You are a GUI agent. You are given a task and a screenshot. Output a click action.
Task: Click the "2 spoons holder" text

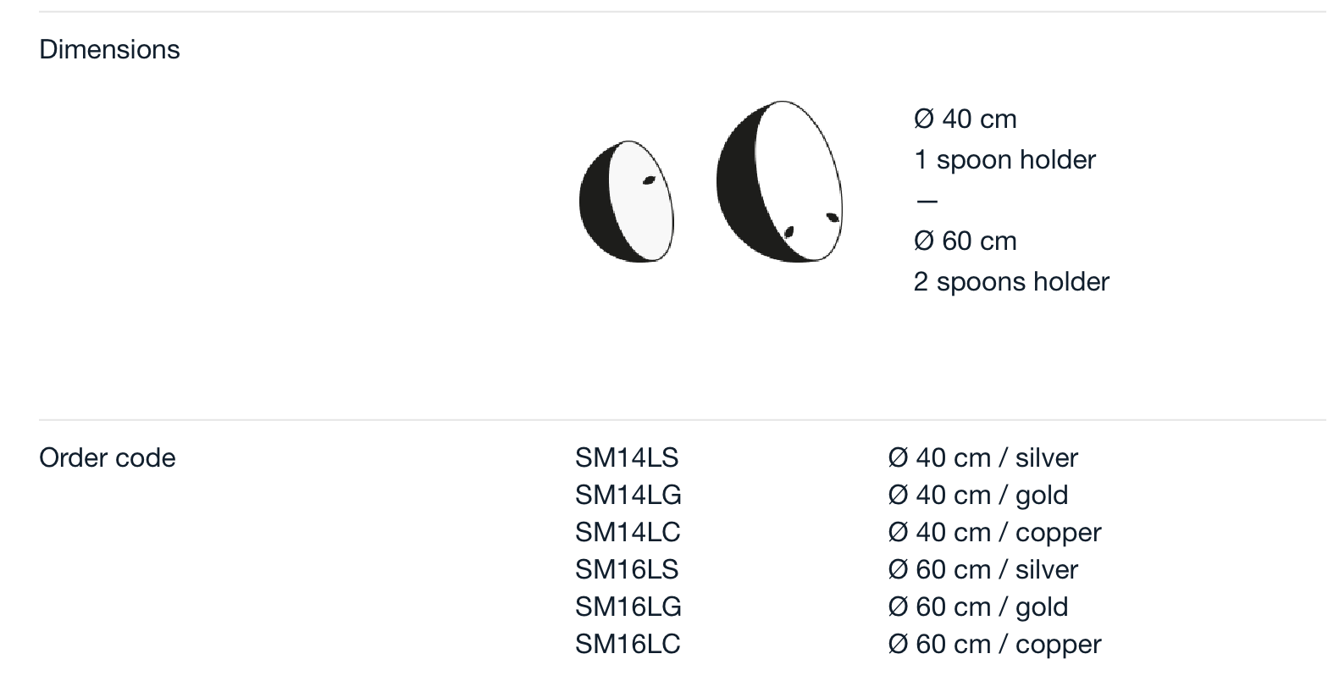(1011, 282)
